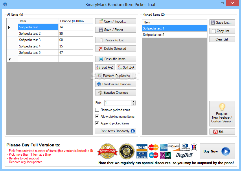The width and height of the screenshot is (241, 171).
Task: Click the Item column header in Picked Items
Action: click(x=174, y=22)
